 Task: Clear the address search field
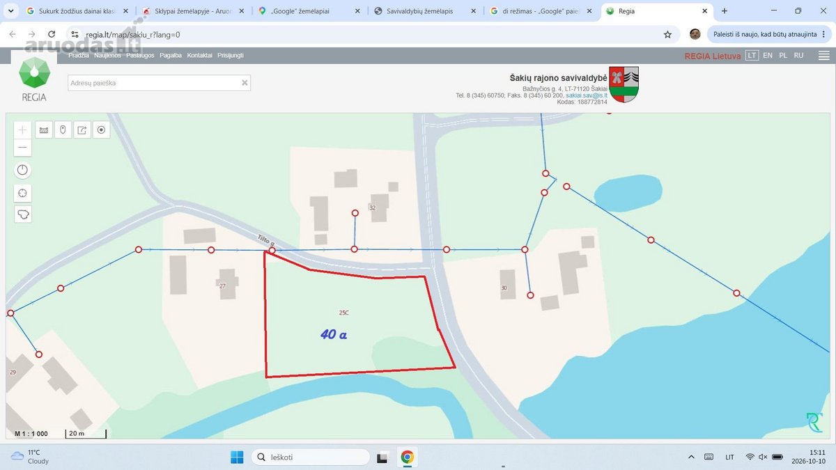[245, 83]
